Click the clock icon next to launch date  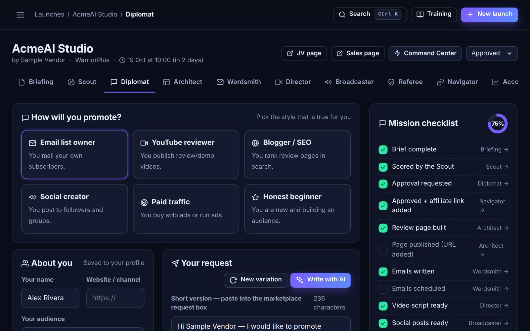122,60
